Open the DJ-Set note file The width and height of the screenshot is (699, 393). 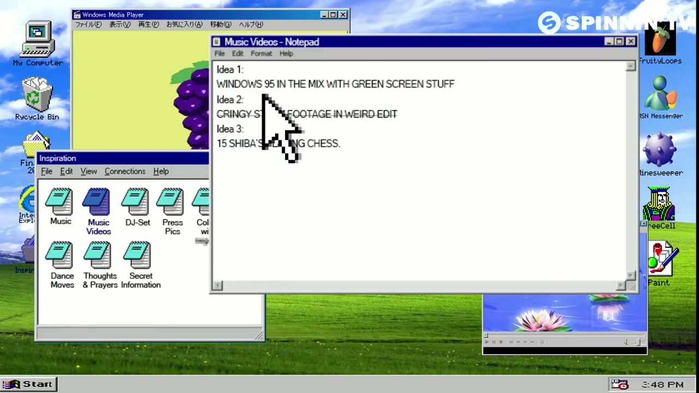coord(137,206)
